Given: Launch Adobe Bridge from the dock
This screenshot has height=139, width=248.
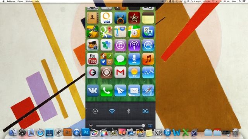Looking at the screenshot, I should pyautogui.click(x=67, y=132).
